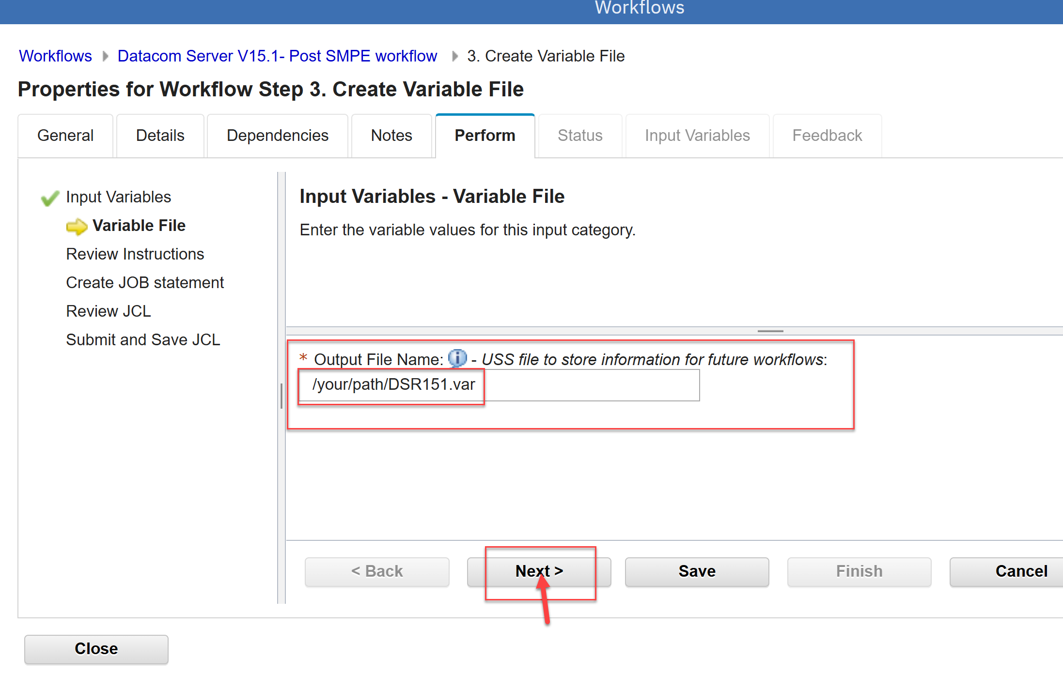This screenshot has height=674, width=1063.
Task: Click the green checkmark beside Input Variables
Action: click(50, 198)
